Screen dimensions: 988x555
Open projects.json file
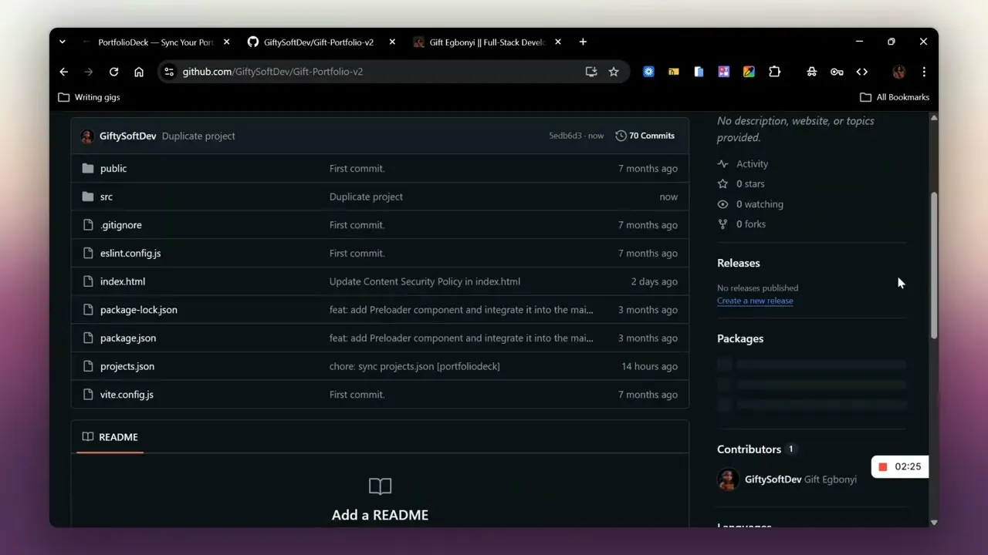click(x=127, y=366)
